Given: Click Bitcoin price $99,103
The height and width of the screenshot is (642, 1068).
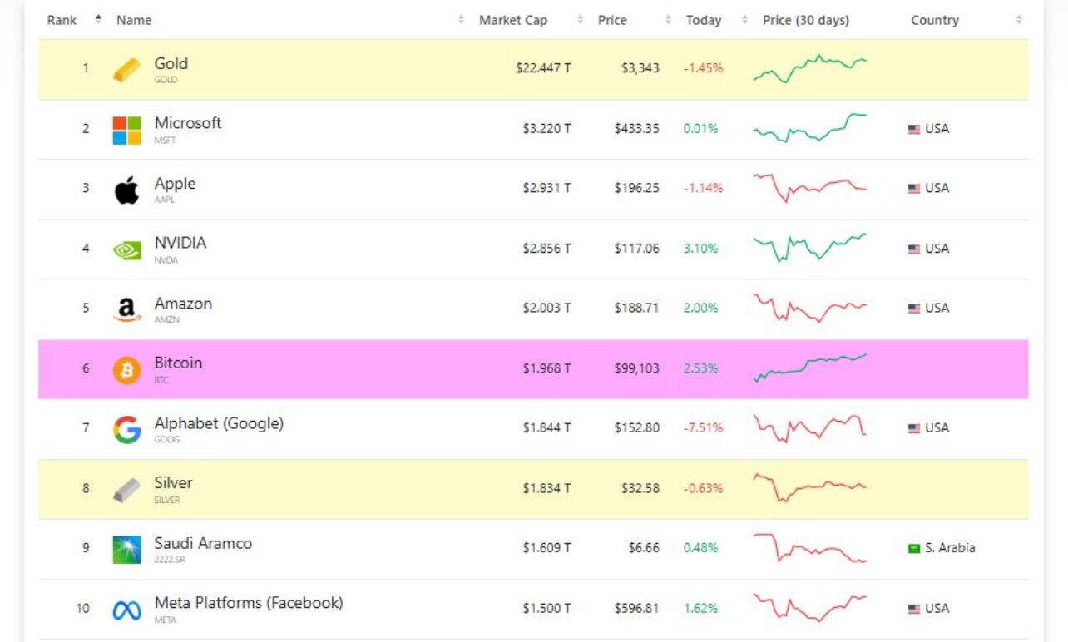Looking at the screenshot, I should coord(636,368).
